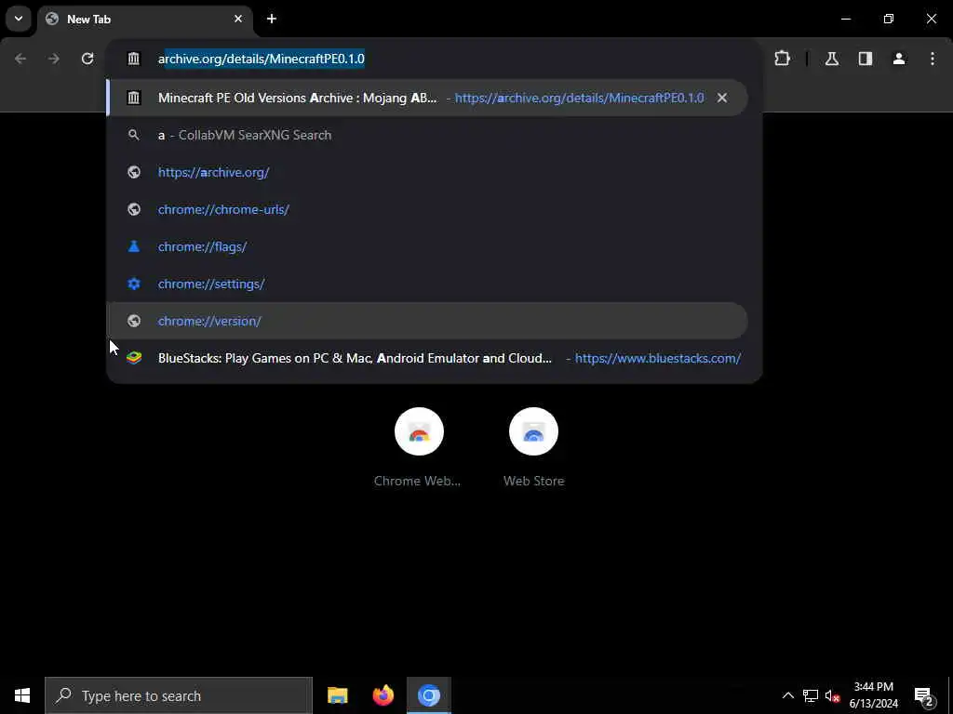The height and width of the screenshot is (714, 953).
Task: Click the archive.org/details/MinecraftPE0.1.0 suggestion URL
Action: [579, 98]
